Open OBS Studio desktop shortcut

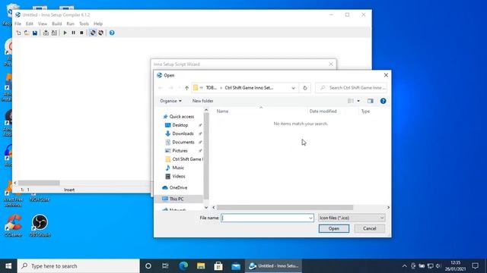pyautogui.click(x=40, y=226)
